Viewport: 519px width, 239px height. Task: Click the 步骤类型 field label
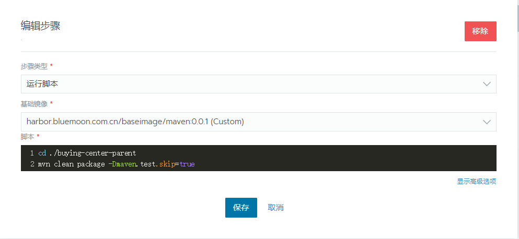(34, 66)
